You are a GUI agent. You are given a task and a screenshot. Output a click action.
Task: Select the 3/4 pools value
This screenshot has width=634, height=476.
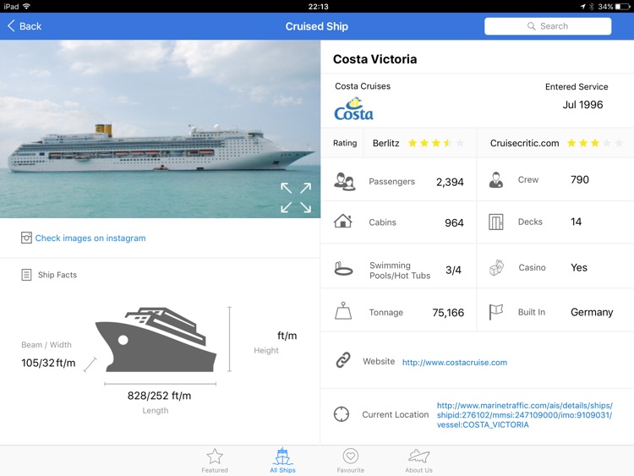[453, 271]
